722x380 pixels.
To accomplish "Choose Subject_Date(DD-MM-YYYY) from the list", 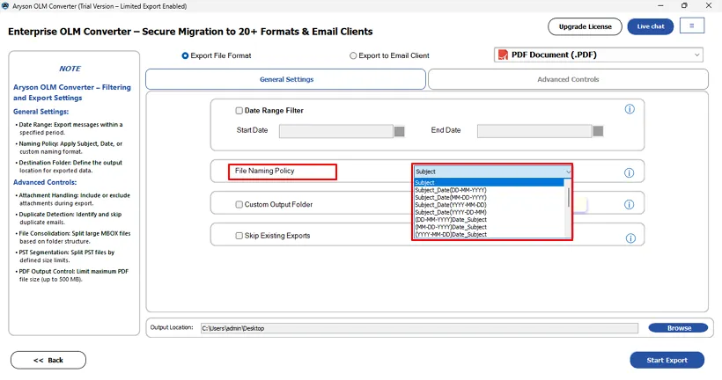I will point(451,190).
